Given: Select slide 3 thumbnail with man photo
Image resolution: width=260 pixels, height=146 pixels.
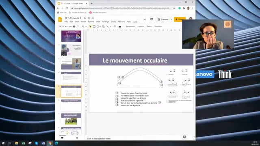Looking at the screenshot, I should coord(71,64).
